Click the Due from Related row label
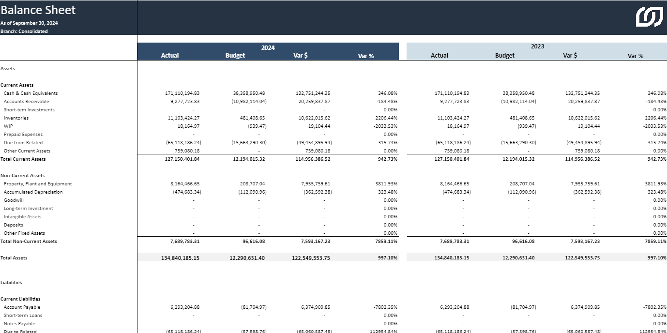The image size is (667, 333). click(23, 143)
